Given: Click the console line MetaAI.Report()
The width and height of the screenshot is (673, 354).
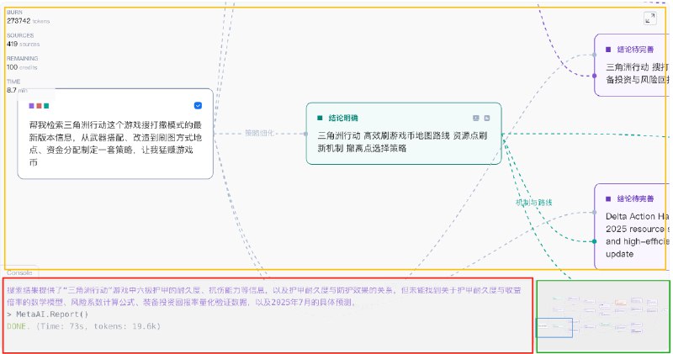Looking at the screenshot, I should click(48, 314).
